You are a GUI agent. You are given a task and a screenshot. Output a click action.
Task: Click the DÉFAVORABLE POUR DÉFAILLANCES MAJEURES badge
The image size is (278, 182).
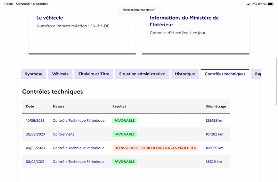(x=155, y=148)
